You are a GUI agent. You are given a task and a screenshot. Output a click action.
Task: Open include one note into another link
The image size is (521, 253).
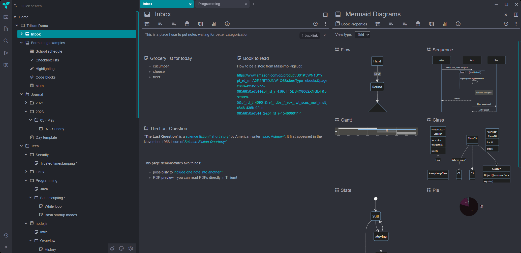pyautogui.click(x=198, y=172)
